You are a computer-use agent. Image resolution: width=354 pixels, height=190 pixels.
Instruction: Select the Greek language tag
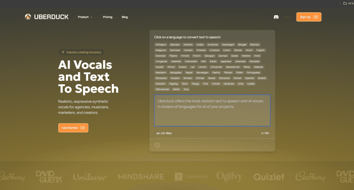tap(235, 56)
